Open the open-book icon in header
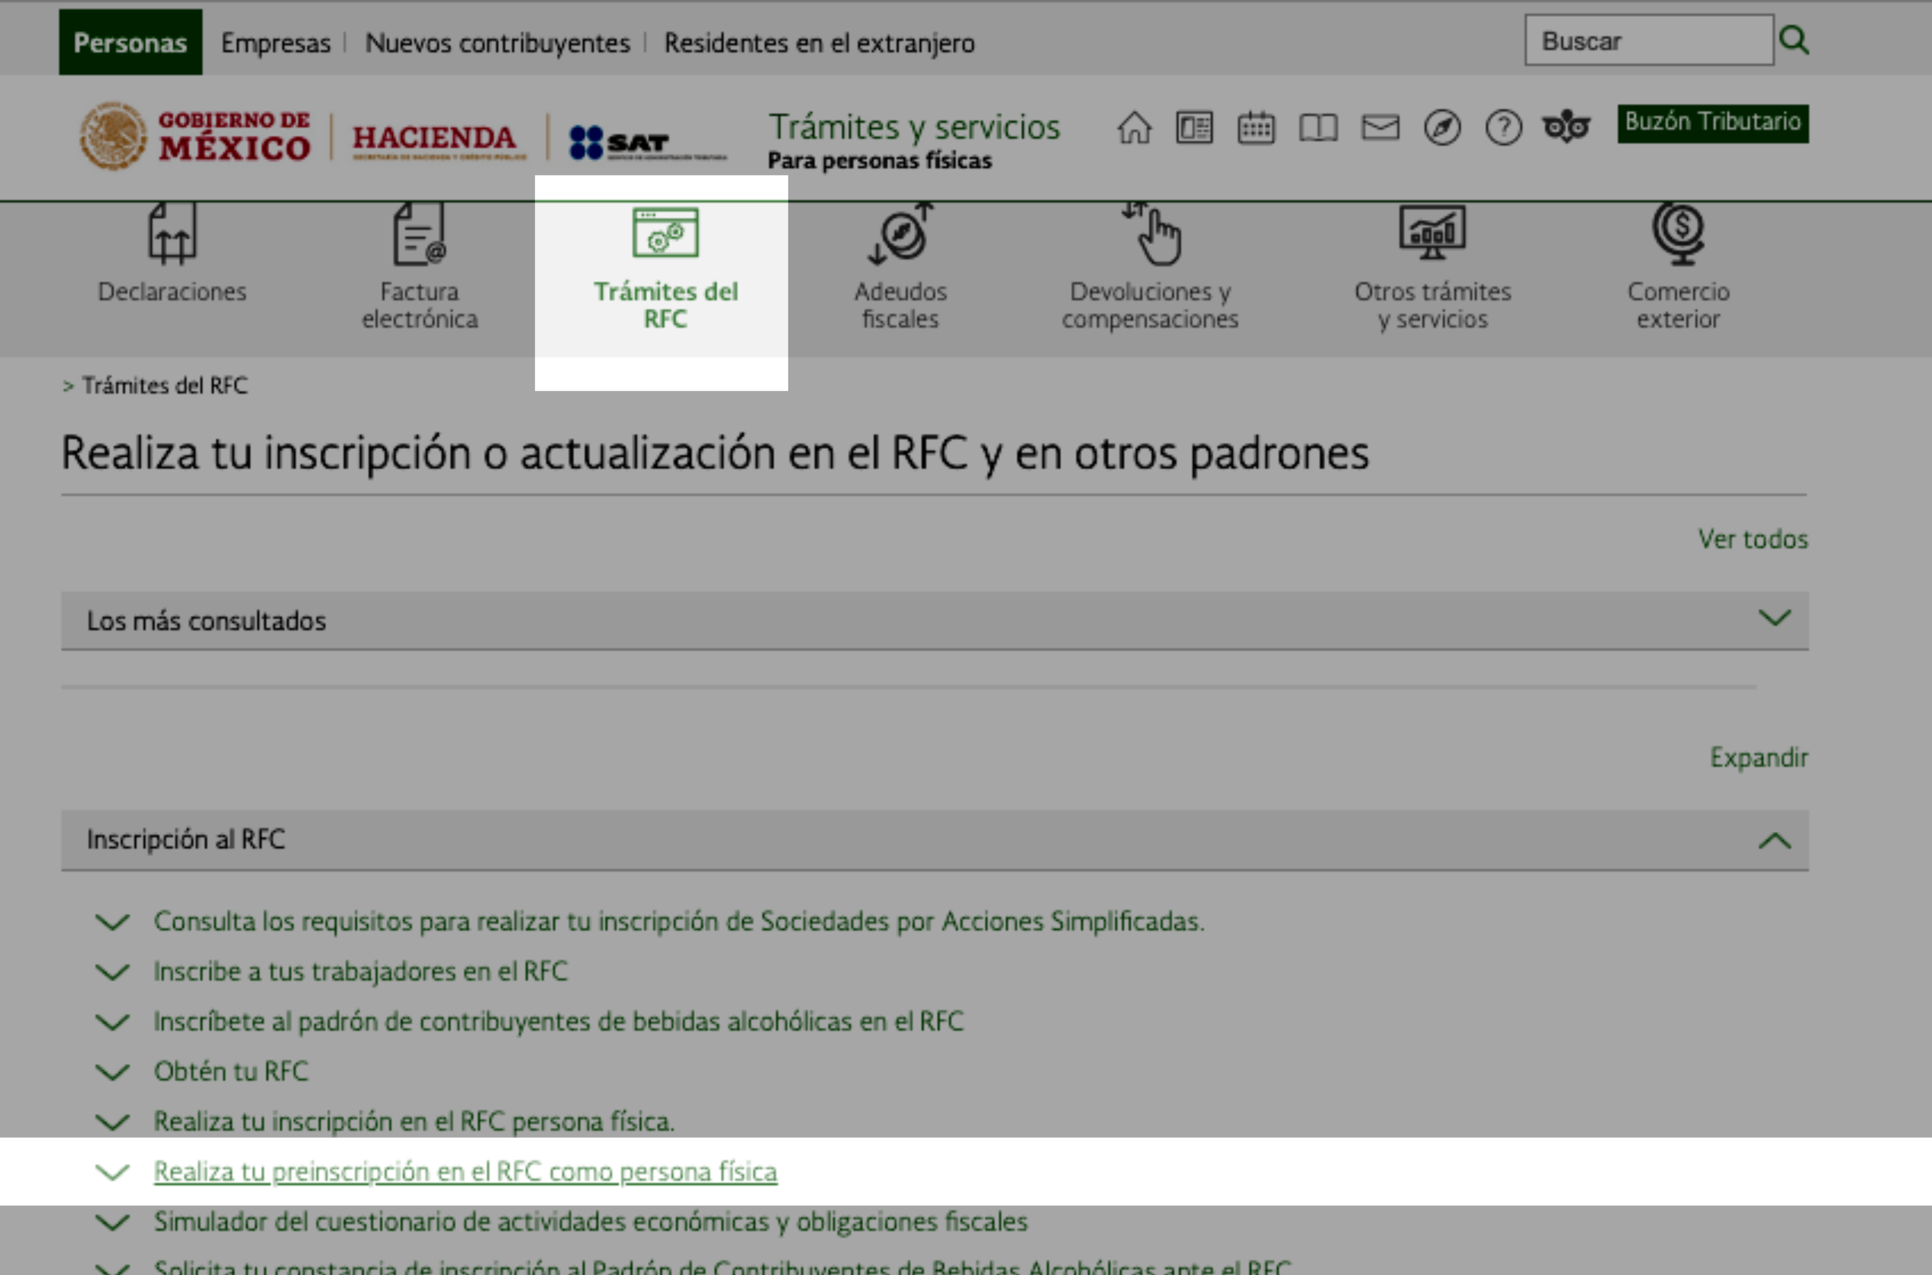The width and height of the screenshot is (1932, 1275). coord(1317,128)
